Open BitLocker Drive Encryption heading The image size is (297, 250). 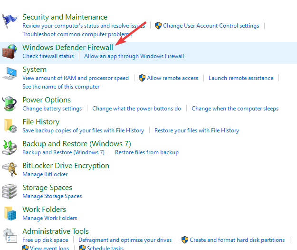(66, 166)
